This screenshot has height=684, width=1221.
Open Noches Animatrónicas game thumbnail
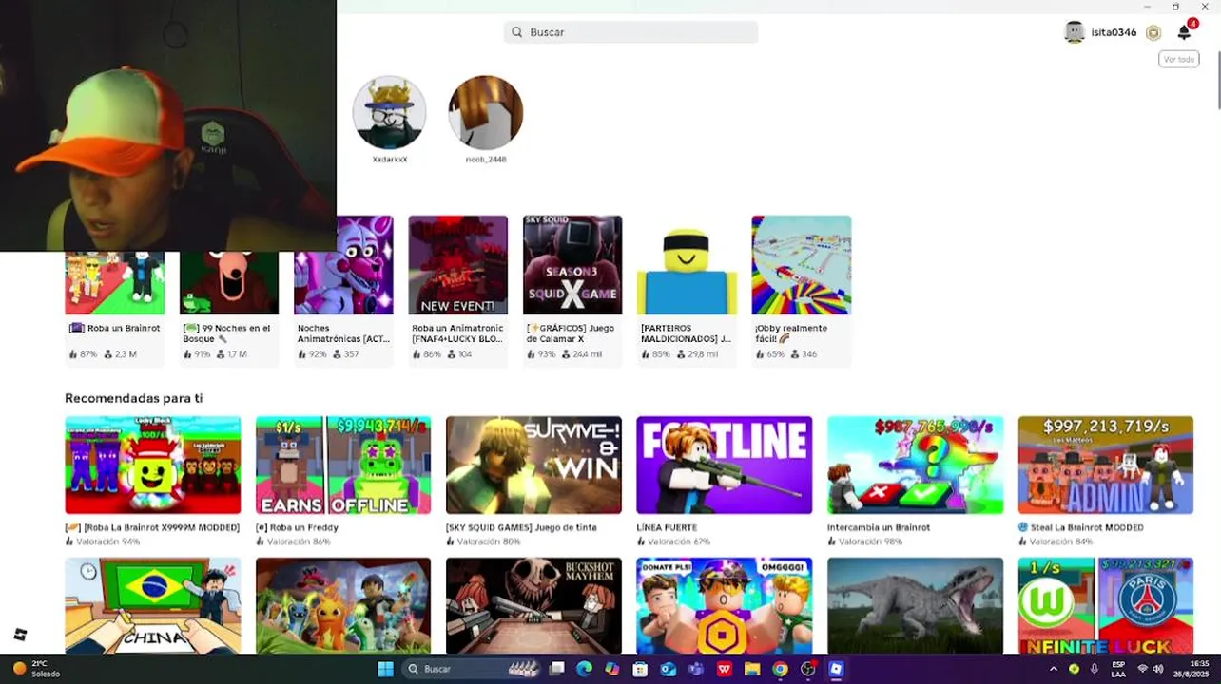(343, 265)
